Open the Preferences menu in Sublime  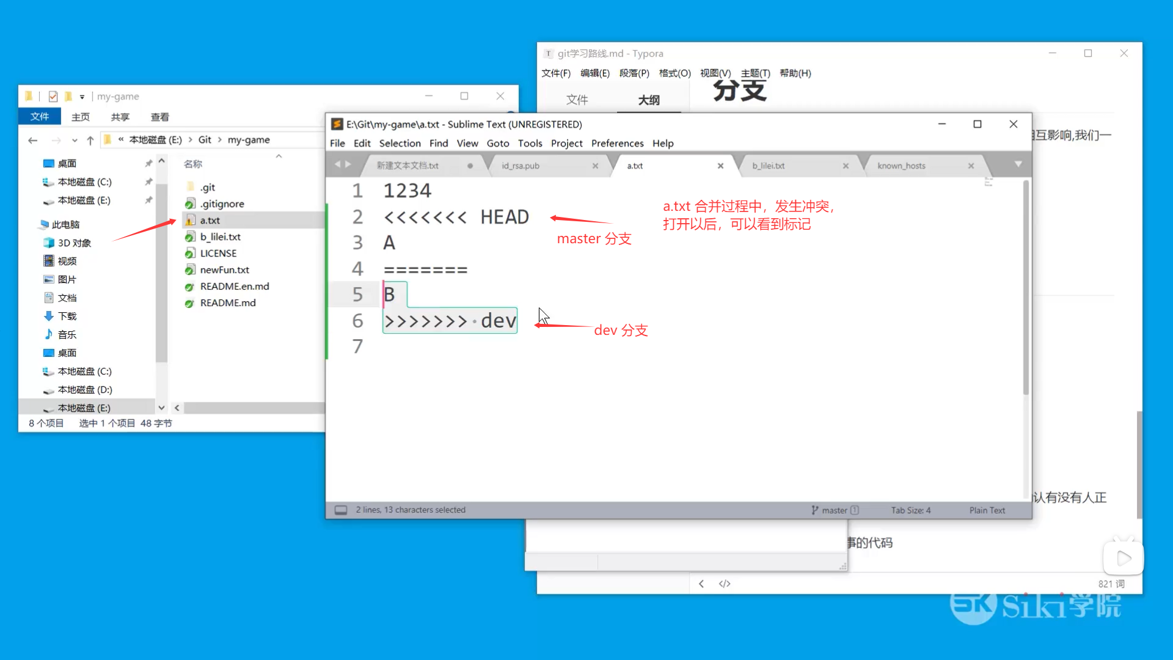(x=617, y=143)
